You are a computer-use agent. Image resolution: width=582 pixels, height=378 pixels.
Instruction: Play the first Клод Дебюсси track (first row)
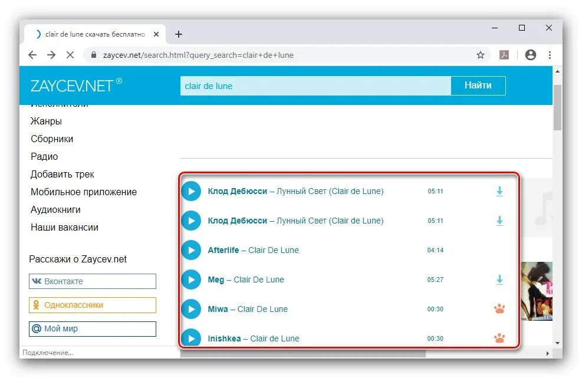click(191, 191)
